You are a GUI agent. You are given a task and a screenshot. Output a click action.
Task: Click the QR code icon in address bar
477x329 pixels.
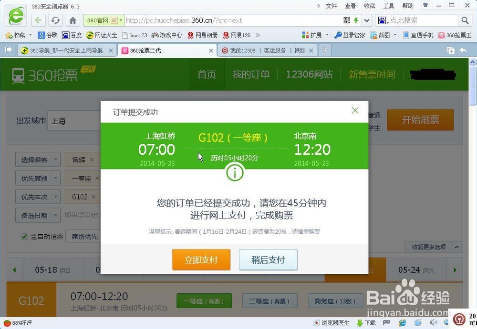pos(346,20)
